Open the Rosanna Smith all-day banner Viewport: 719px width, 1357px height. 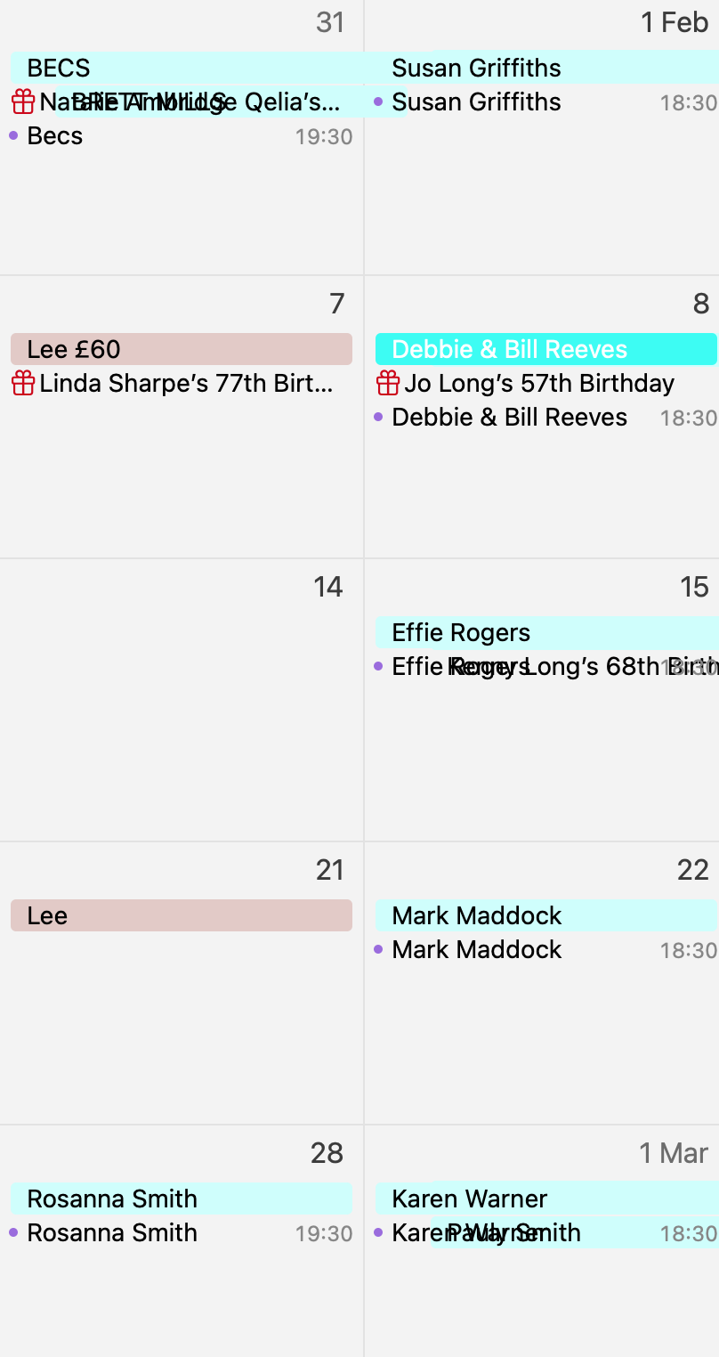(182, 1199)
